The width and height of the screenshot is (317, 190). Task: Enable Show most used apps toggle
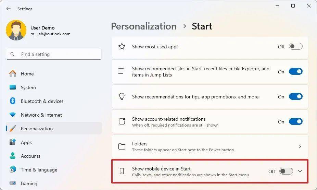tap(295, 47)
